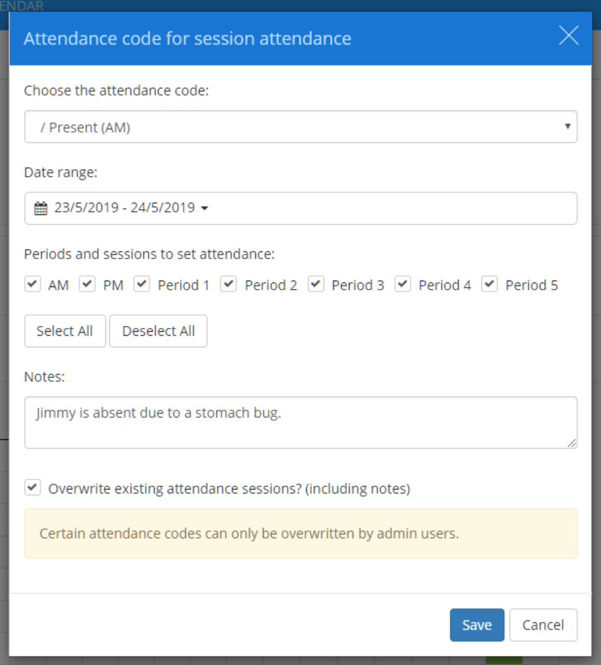
Task: Open the attendance code dropdown showing Present (AM)
Action: point(301,127)
